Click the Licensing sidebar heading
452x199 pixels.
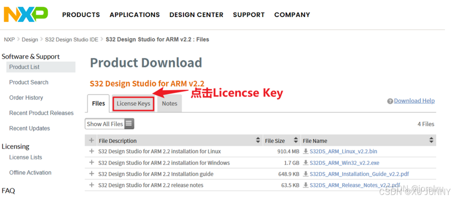tap(16, 147)
